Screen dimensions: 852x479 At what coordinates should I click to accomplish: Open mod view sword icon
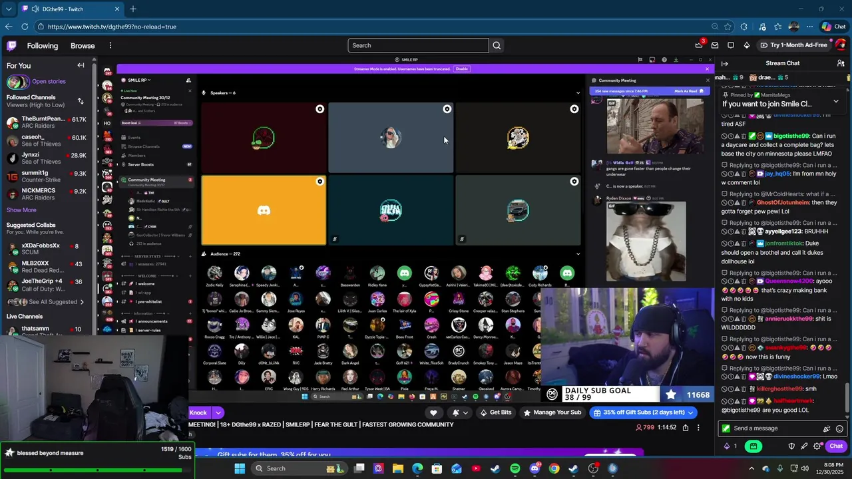(804, 446)
